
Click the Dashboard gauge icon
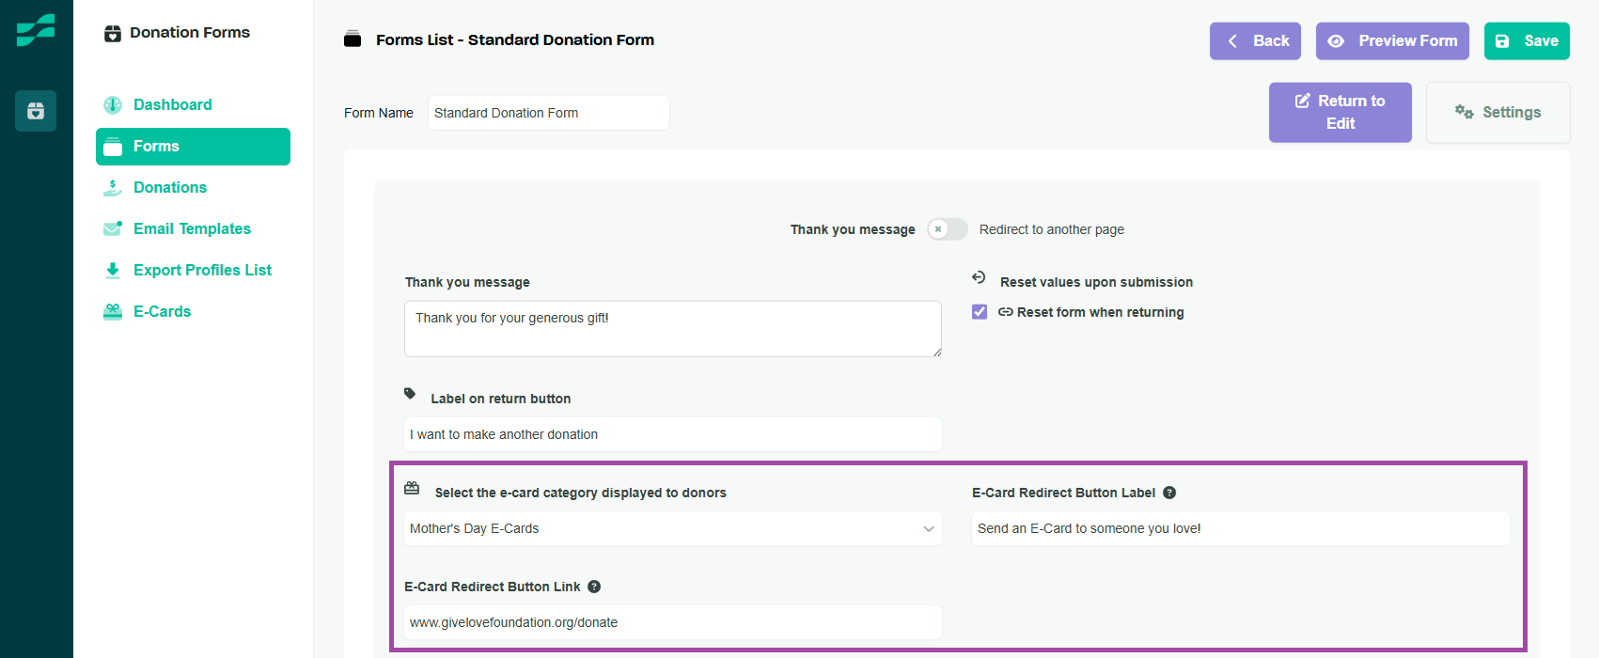coord(113,105)
